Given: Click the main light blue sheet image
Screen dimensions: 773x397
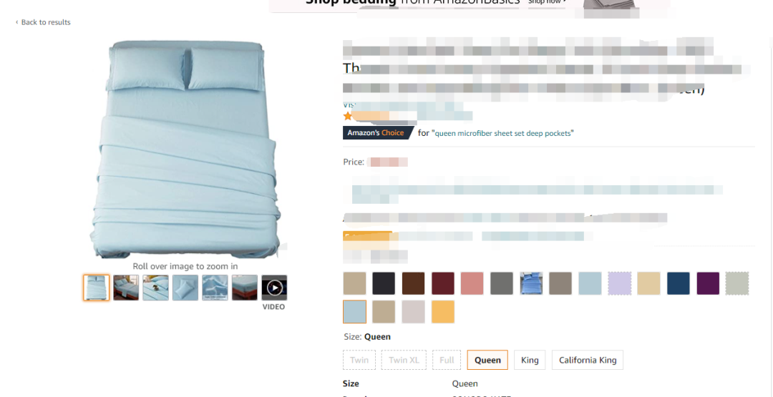Looking at the screenshot, I should [x=186, y=150].
